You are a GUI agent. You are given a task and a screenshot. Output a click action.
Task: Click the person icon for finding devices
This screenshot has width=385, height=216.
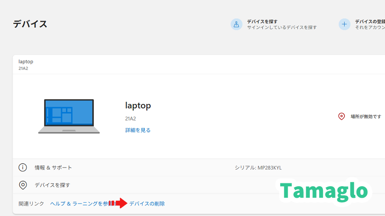(x=236, y=24)
